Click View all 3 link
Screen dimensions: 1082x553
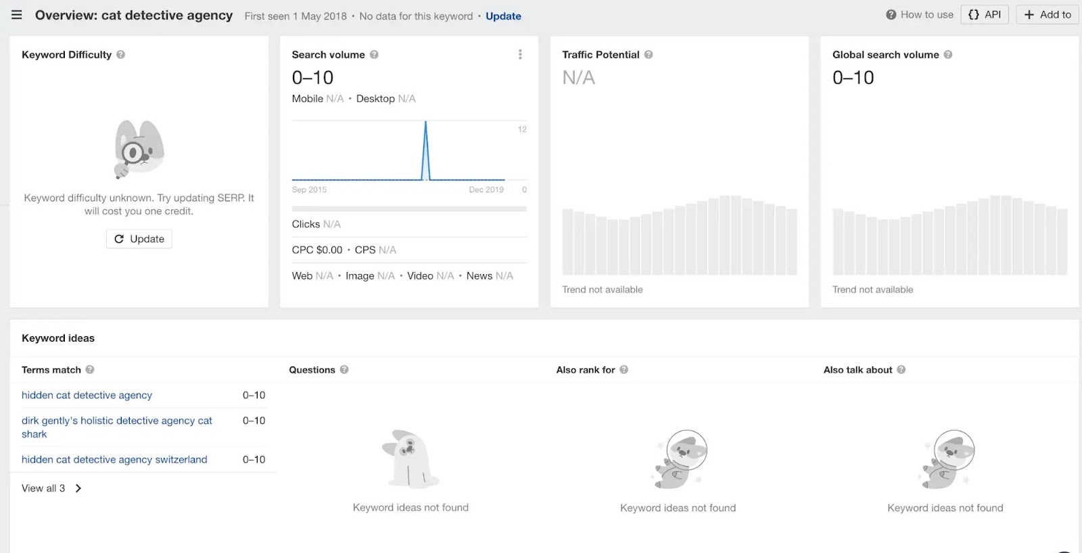point(43,488)
